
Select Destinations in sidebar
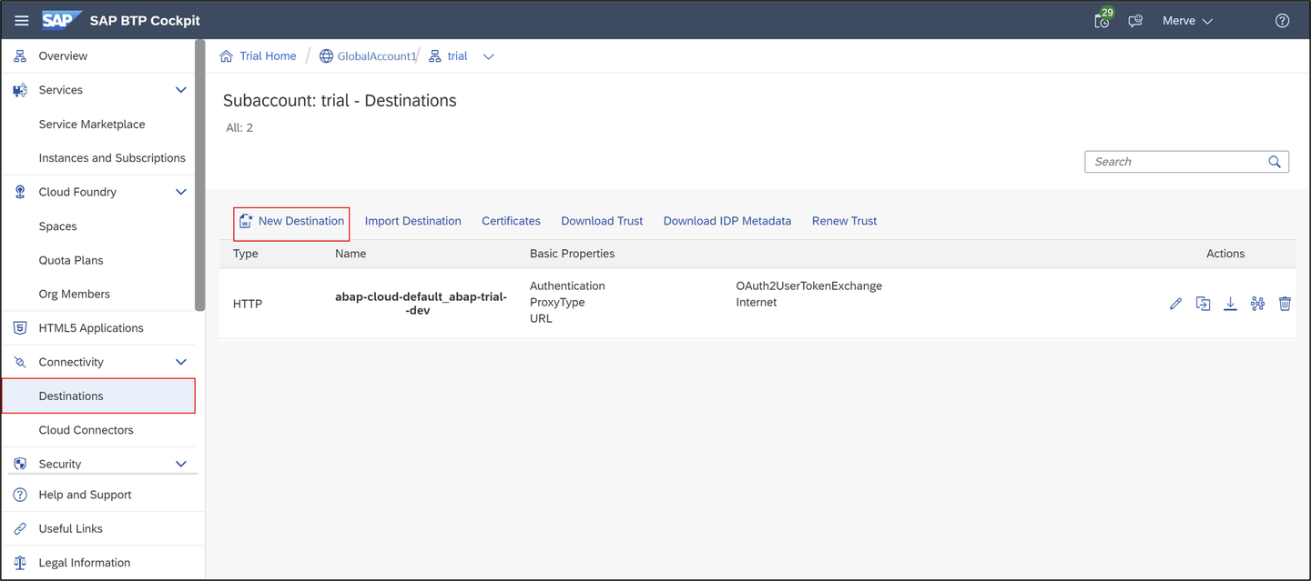(x=98, y=396)
